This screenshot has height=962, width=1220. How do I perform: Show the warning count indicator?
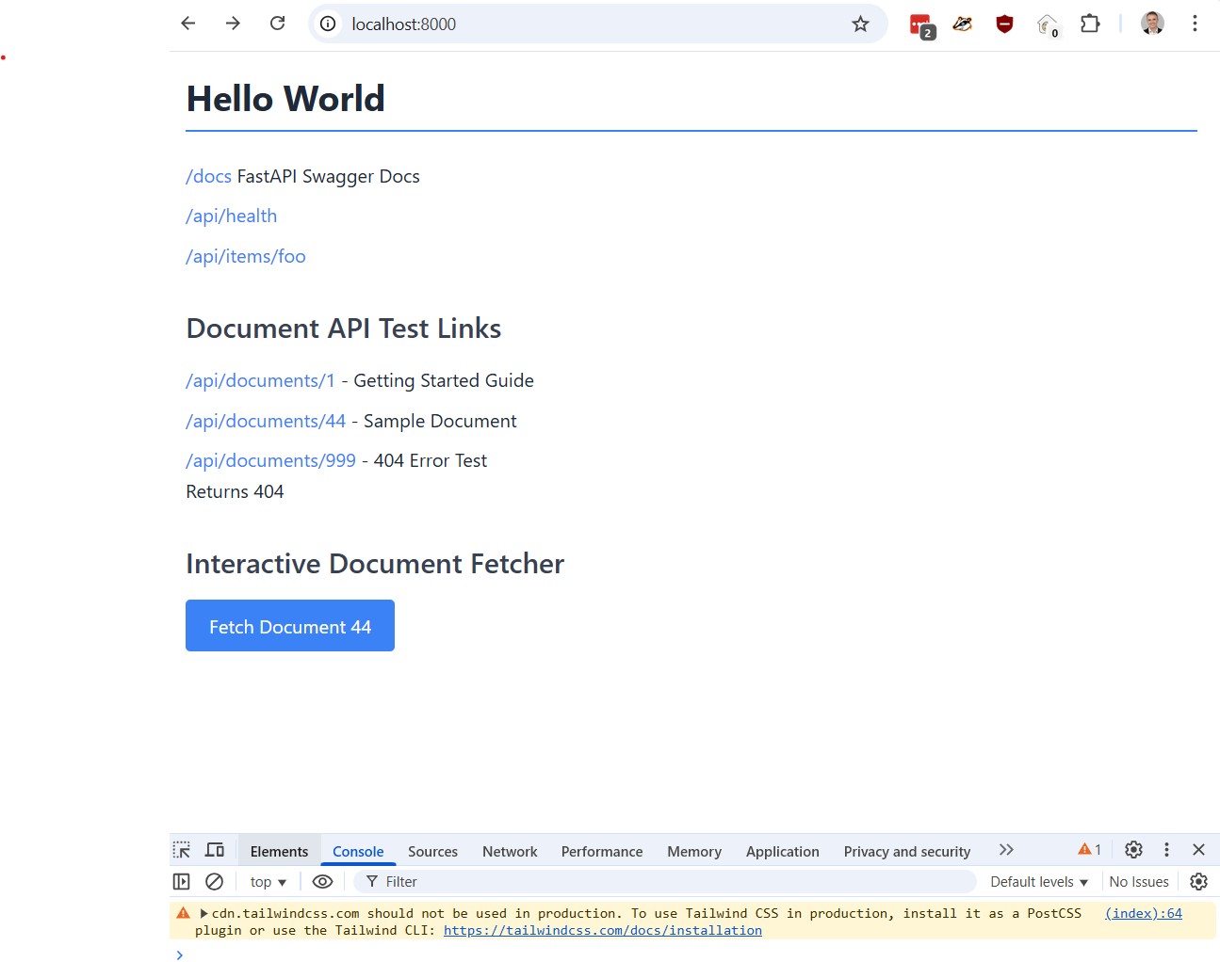(1089, 850)
